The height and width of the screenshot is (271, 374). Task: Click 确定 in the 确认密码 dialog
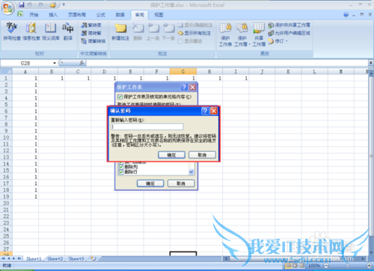coord(171,155)
